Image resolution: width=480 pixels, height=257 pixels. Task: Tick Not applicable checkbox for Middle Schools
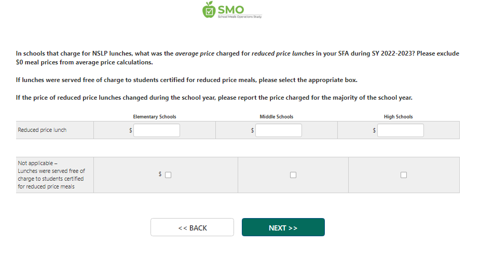click(293, 175)
